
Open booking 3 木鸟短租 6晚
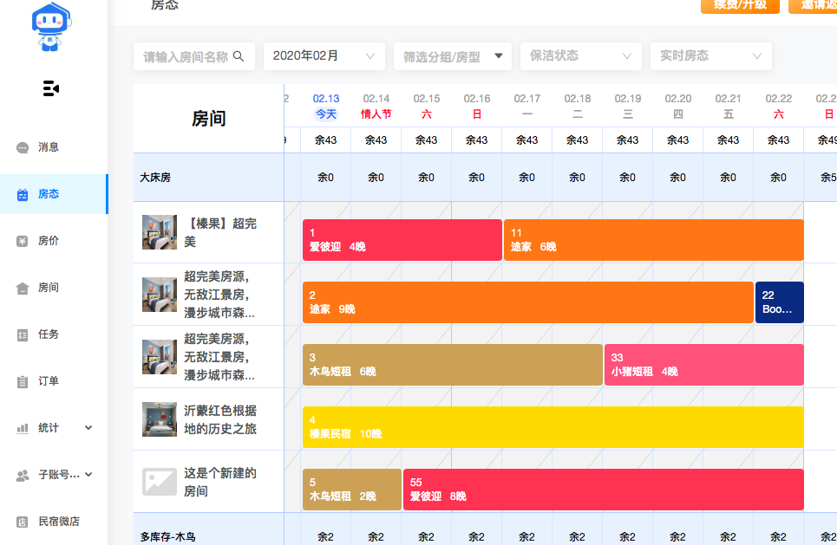453,365
